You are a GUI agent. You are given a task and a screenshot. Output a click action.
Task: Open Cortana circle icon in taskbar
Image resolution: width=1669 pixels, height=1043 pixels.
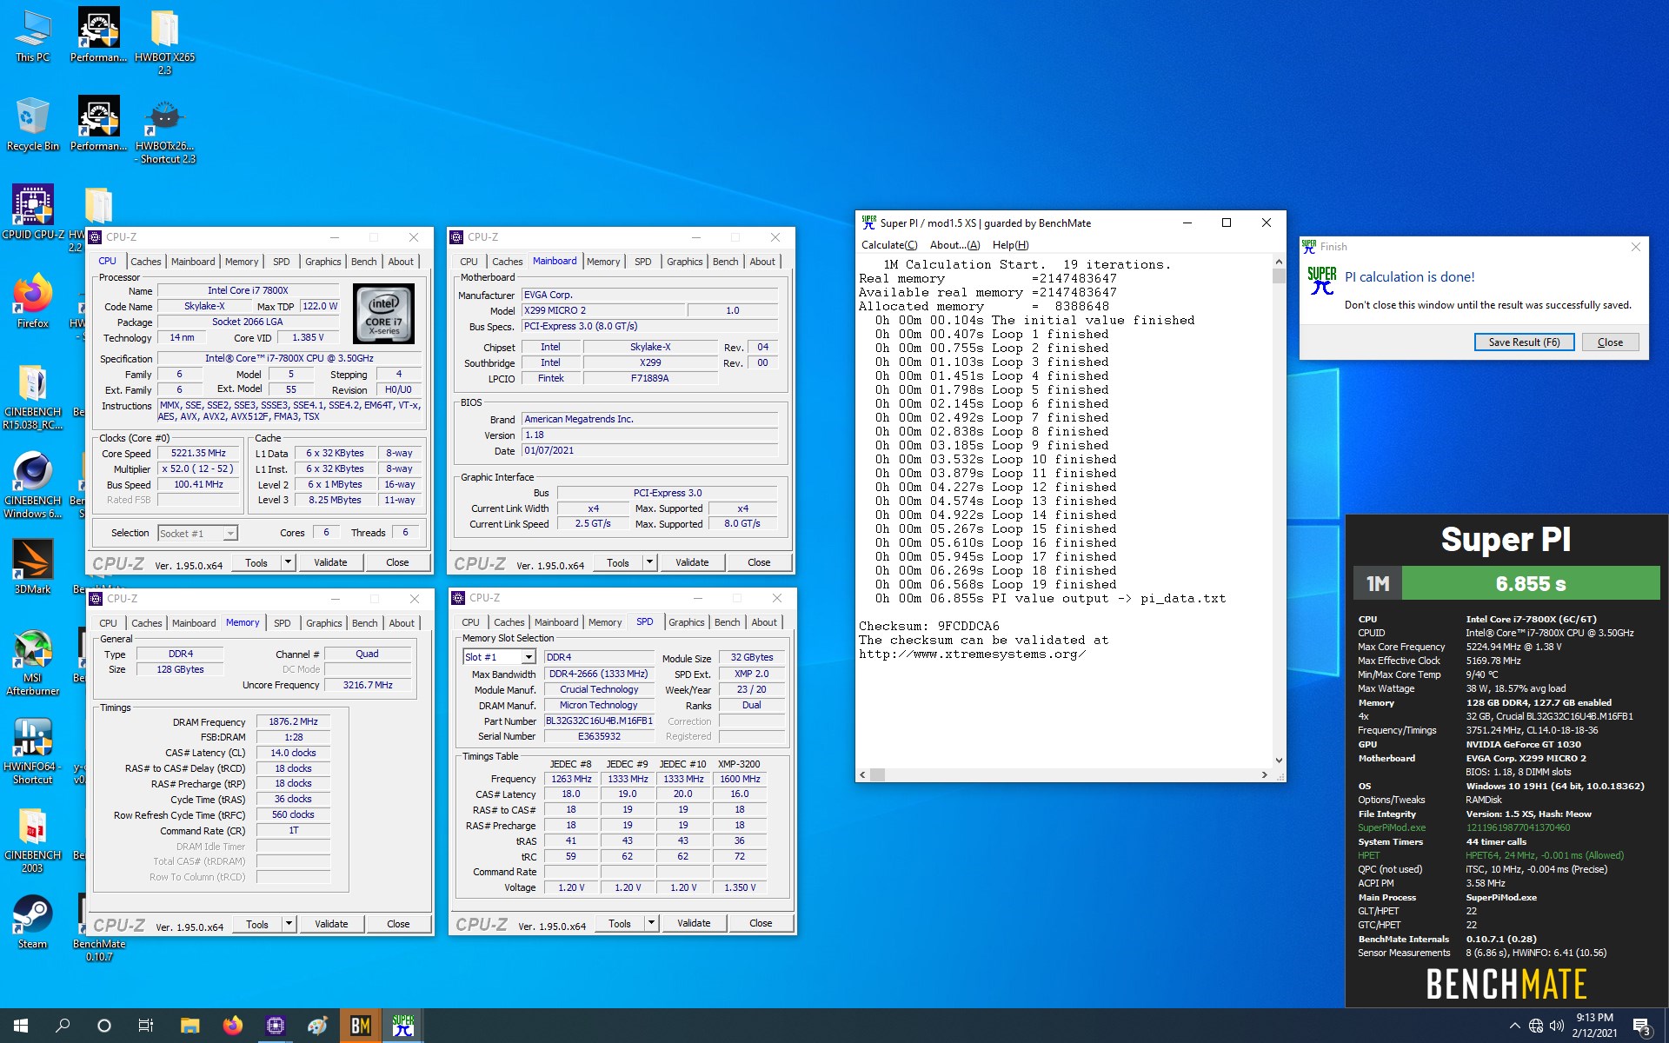click(104, 1026)
